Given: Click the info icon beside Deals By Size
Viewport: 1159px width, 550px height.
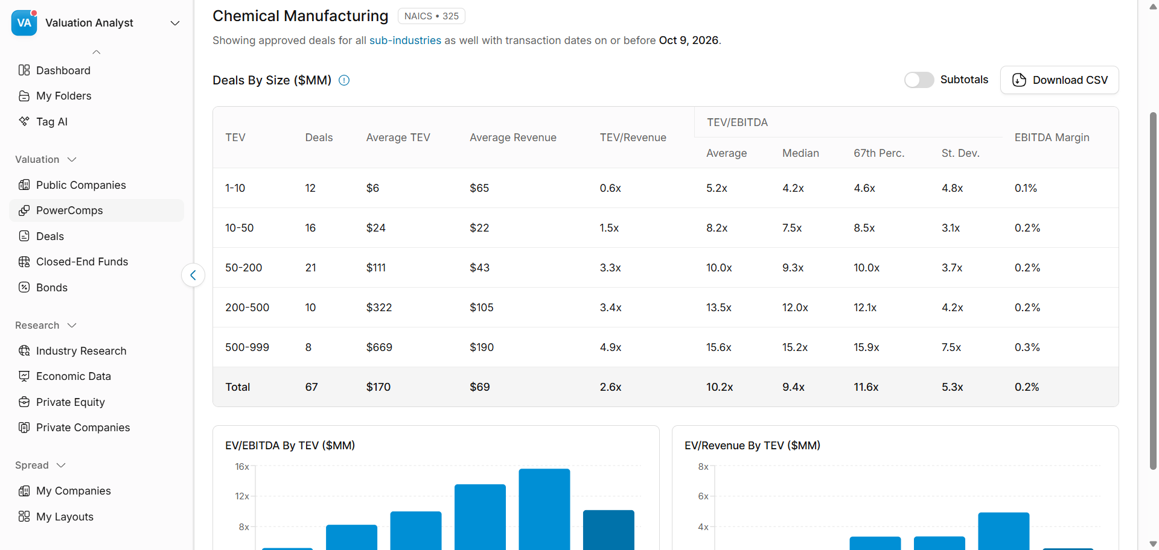Looking at the screenshot, I should (344, 80).
